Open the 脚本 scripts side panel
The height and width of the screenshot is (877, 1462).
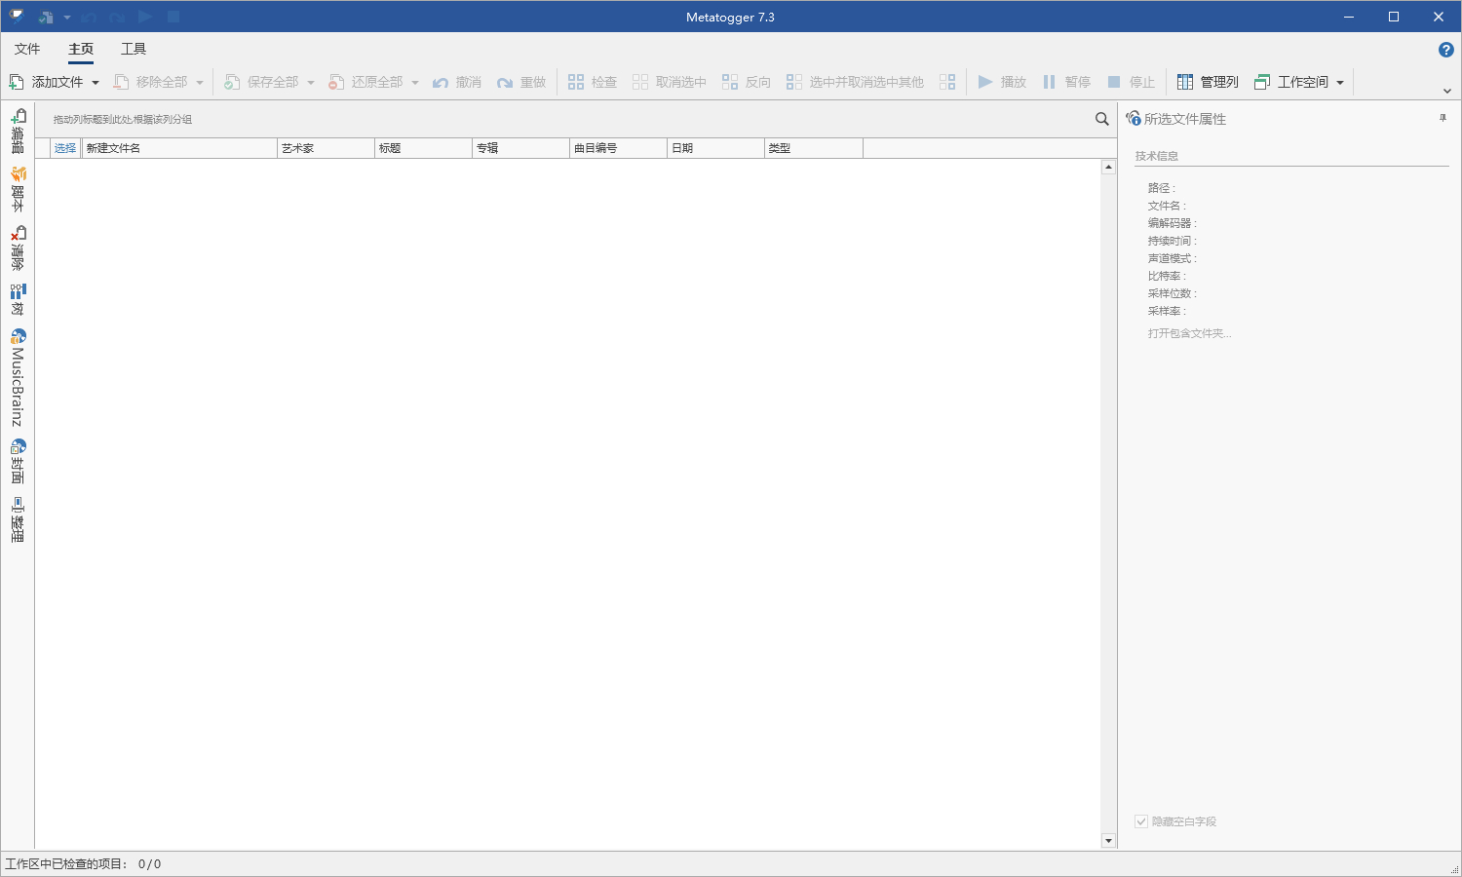pyautogui.click(x=18, y=190)
